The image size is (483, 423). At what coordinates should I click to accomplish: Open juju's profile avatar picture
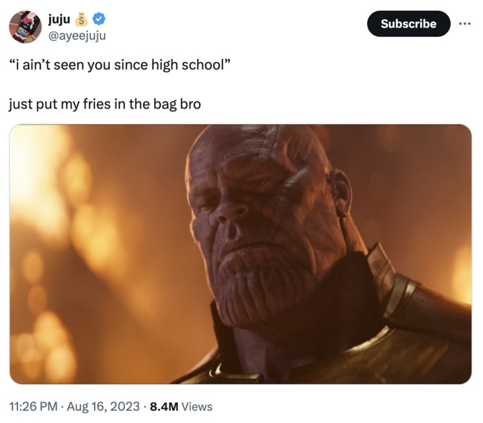[x=26, y=27]
